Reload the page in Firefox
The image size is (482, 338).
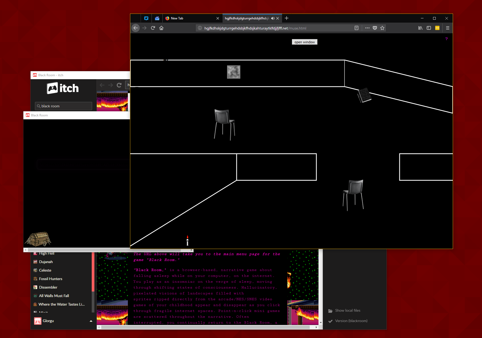(x=153, y=28)
